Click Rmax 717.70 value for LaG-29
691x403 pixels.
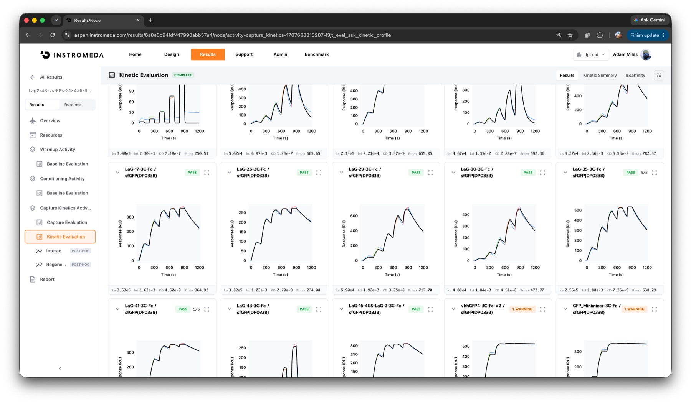420,290
